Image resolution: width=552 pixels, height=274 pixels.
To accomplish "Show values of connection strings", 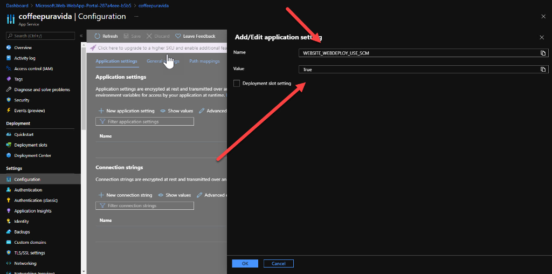I will [x=175, y=195].
